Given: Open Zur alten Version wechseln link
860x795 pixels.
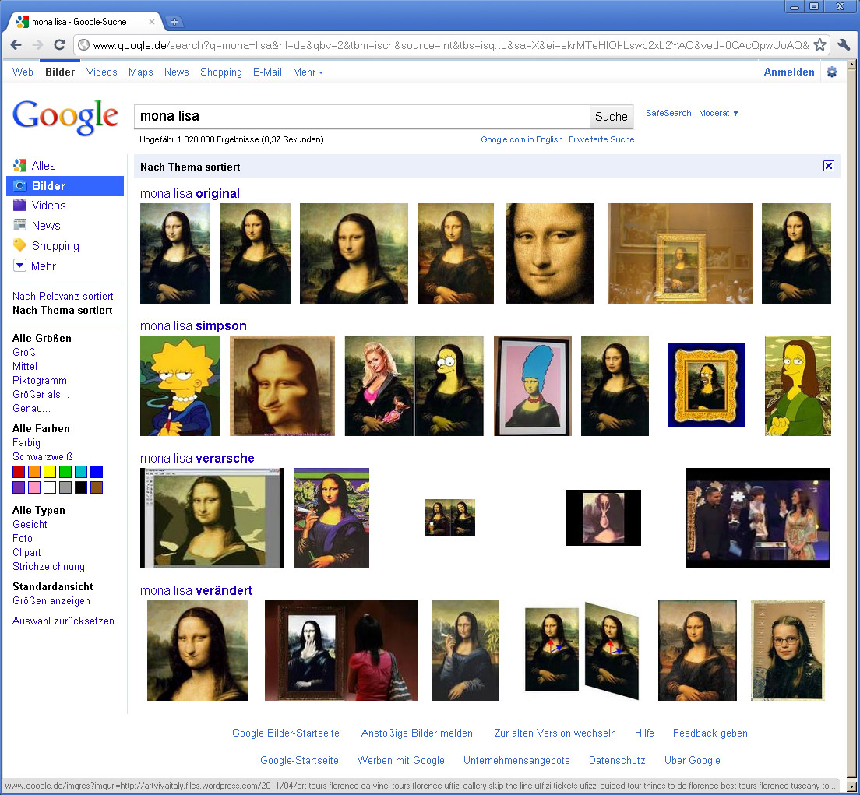Looking at the screenshot, I should [x=555, y=733].
